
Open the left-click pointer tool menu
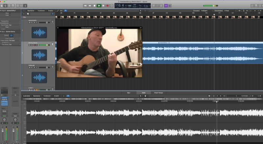141,11
